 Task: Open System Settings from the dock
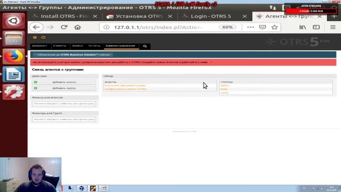tap(13, 92)
